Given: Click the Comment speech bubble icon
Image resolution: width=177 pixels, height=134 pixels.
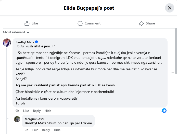Looking at the screenshot, I should (x=80, y=23).
